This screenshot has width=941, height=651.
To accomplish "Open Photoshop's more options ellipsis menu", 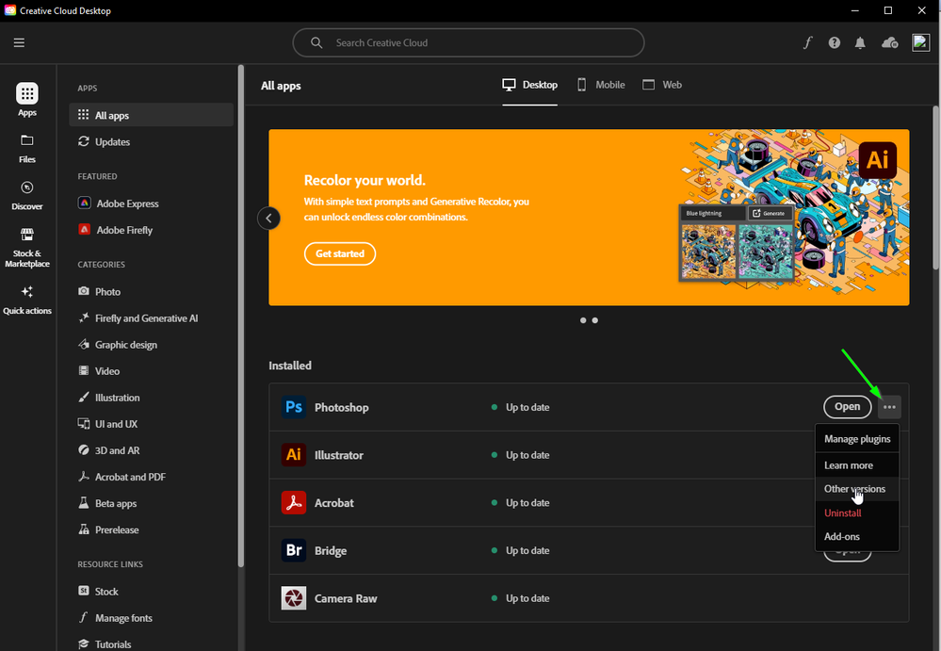I will pyautogui.click(x=889, y=407).
